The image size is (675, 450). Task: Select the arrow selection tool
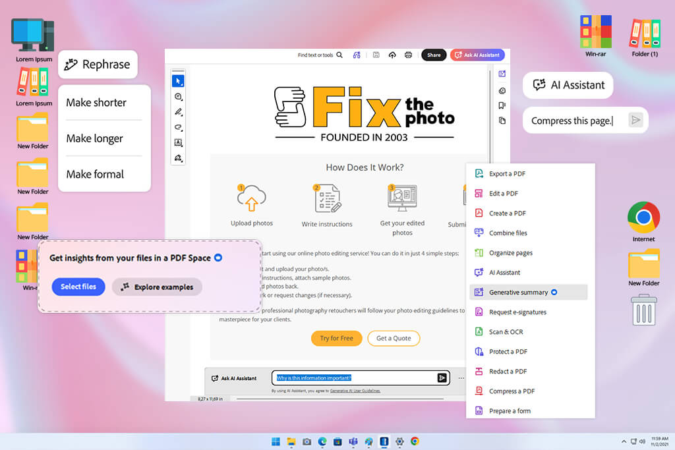[178, 81]
